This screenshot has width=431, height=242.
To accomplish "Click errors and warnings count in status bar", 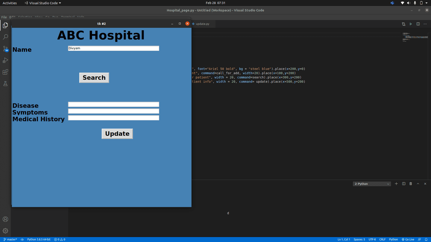I will (60, 239).
